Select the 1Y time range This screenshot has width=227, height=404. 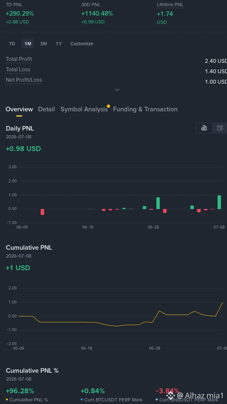(59, 44)
